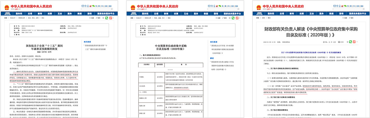Click the green WeChat share icon beside the print button
Screen dimensions: 370x118
click(x=350, y=42)
